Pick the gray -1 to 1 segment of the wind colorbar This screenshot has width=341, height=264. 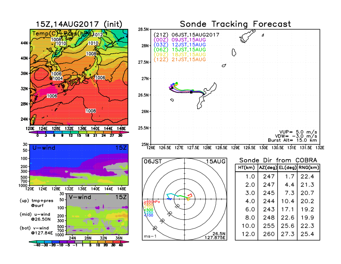coord(78,242)
